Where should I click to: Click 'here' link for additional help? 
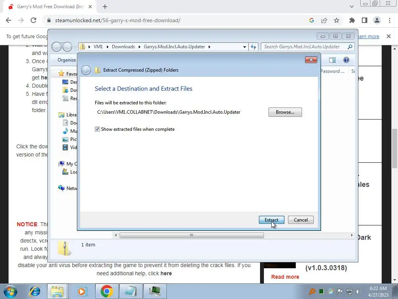(x=166, y=273)
